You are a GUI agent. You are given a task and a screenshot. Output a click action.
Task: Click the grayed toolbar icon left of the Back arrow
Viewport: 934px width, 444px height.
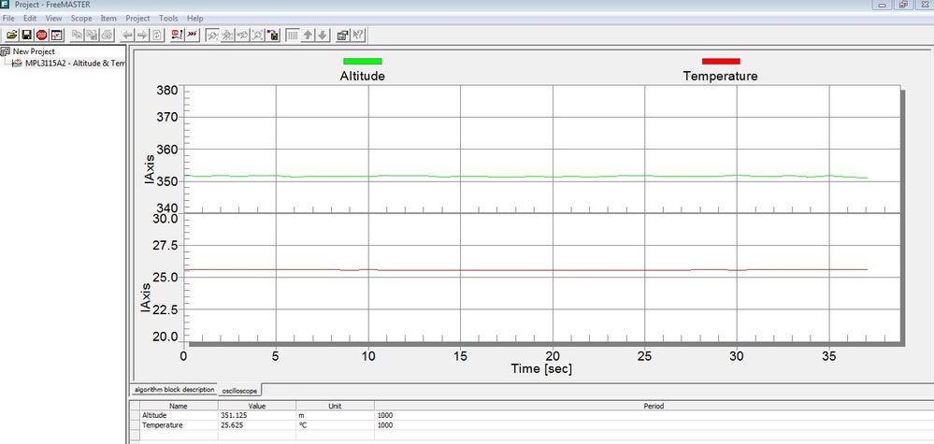(x=107, y=36)
